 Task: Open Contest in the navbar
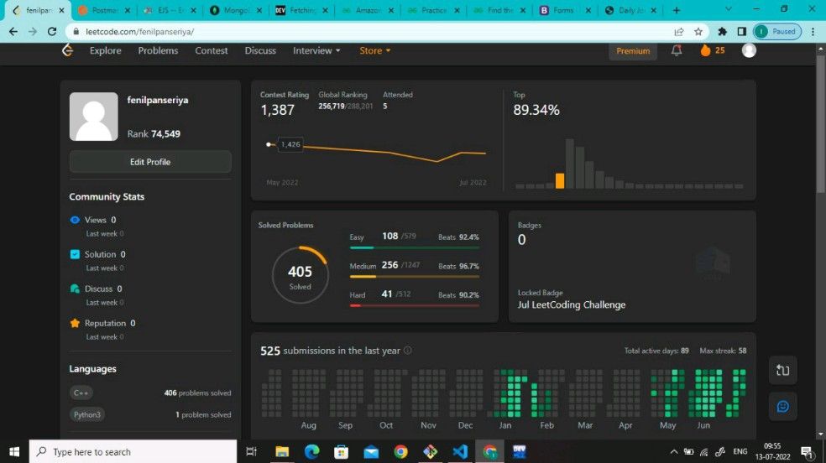[x=212, y=50]
